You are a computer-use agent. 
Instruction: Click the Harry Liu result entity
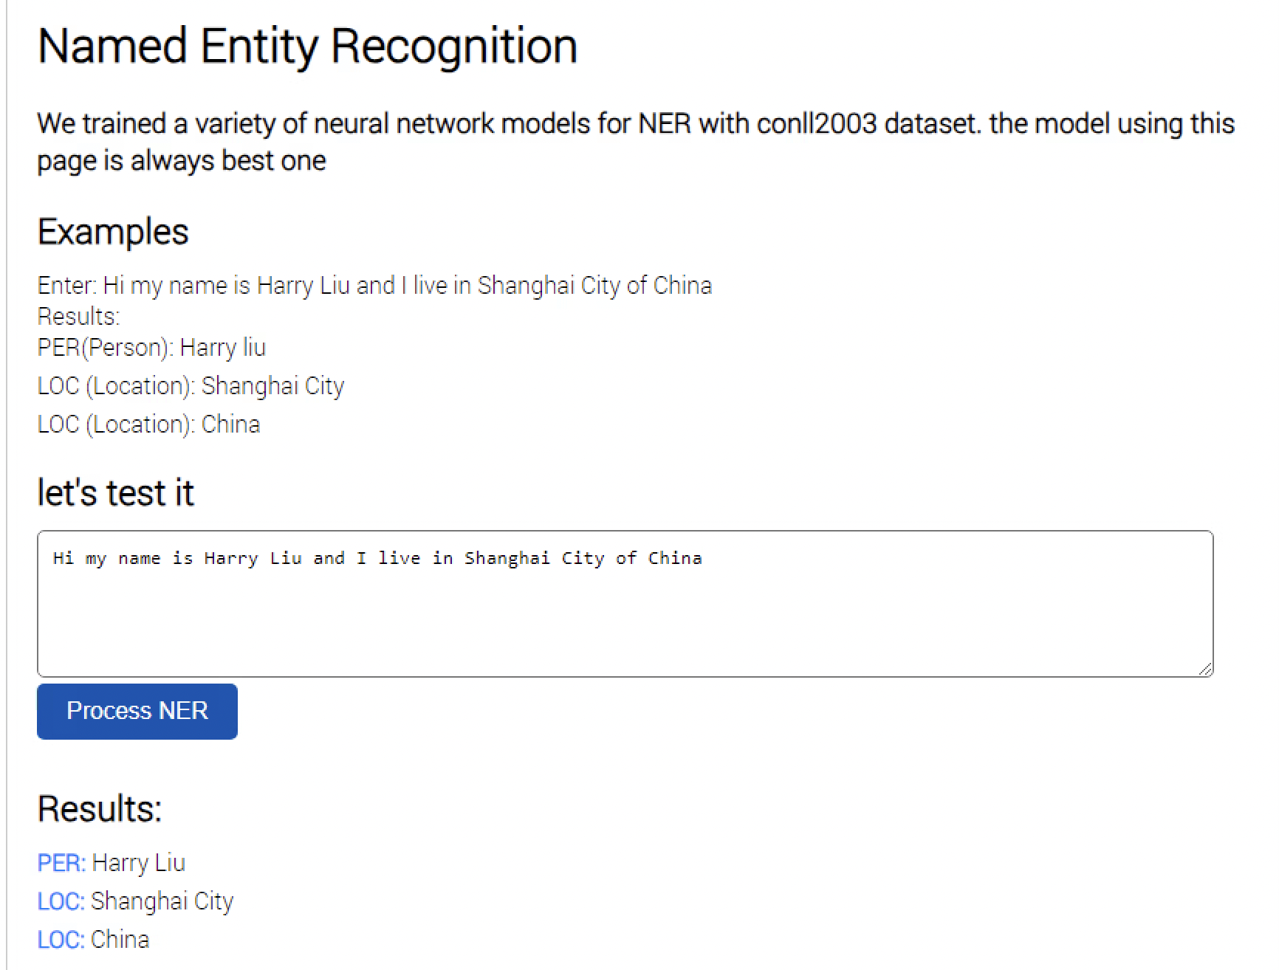tap(137, 862)
